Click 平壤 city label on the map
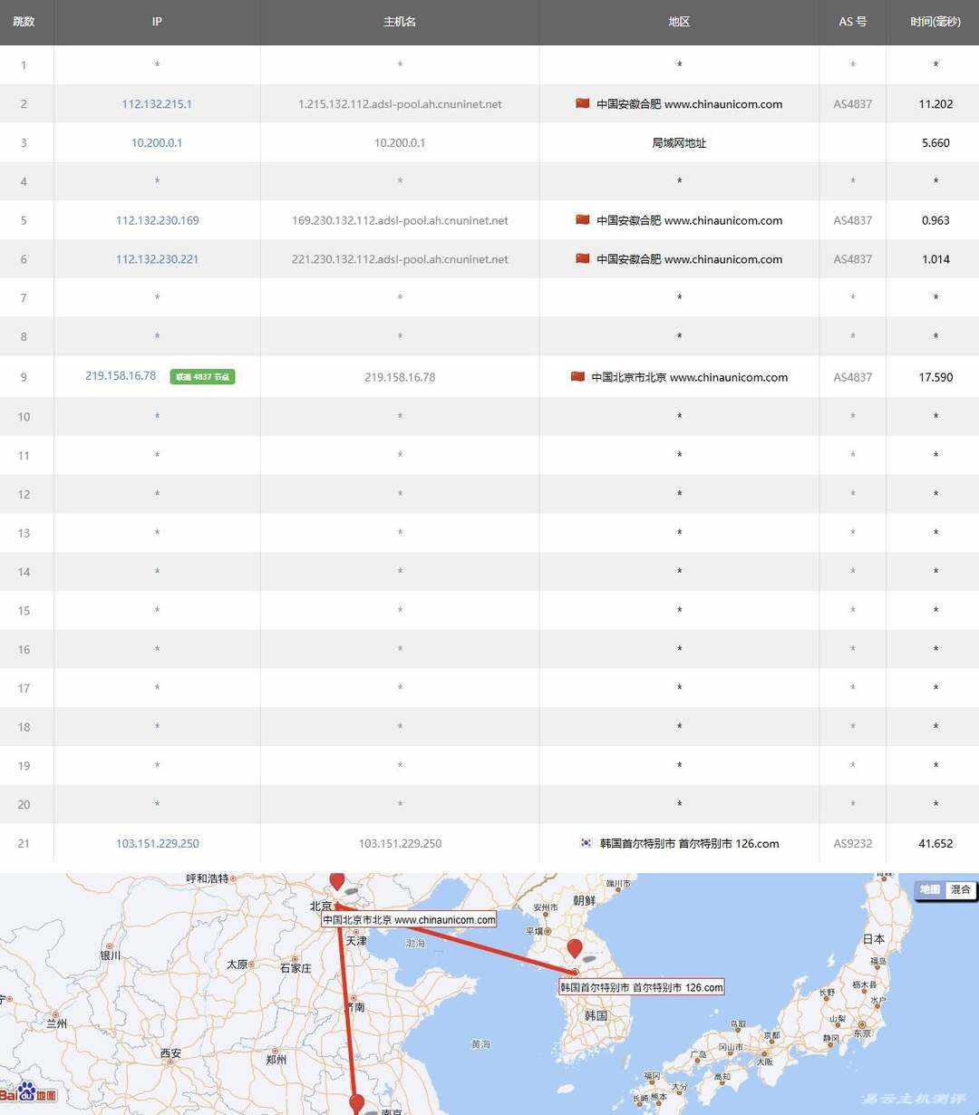Image resolution: width=979 pixels, height=1115 pixels. (534, 931)
